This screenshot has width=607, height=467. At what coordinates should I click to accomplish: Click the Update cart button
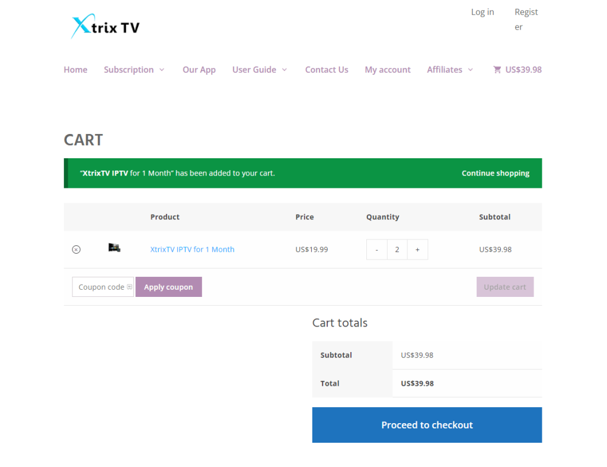point(505,287)
